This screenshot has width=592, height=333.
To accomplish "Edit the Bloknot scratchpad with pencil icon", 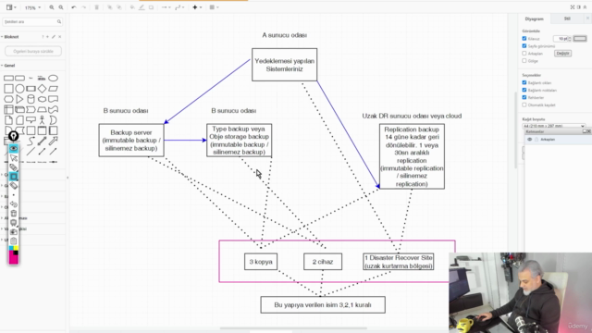I will 54,37.
